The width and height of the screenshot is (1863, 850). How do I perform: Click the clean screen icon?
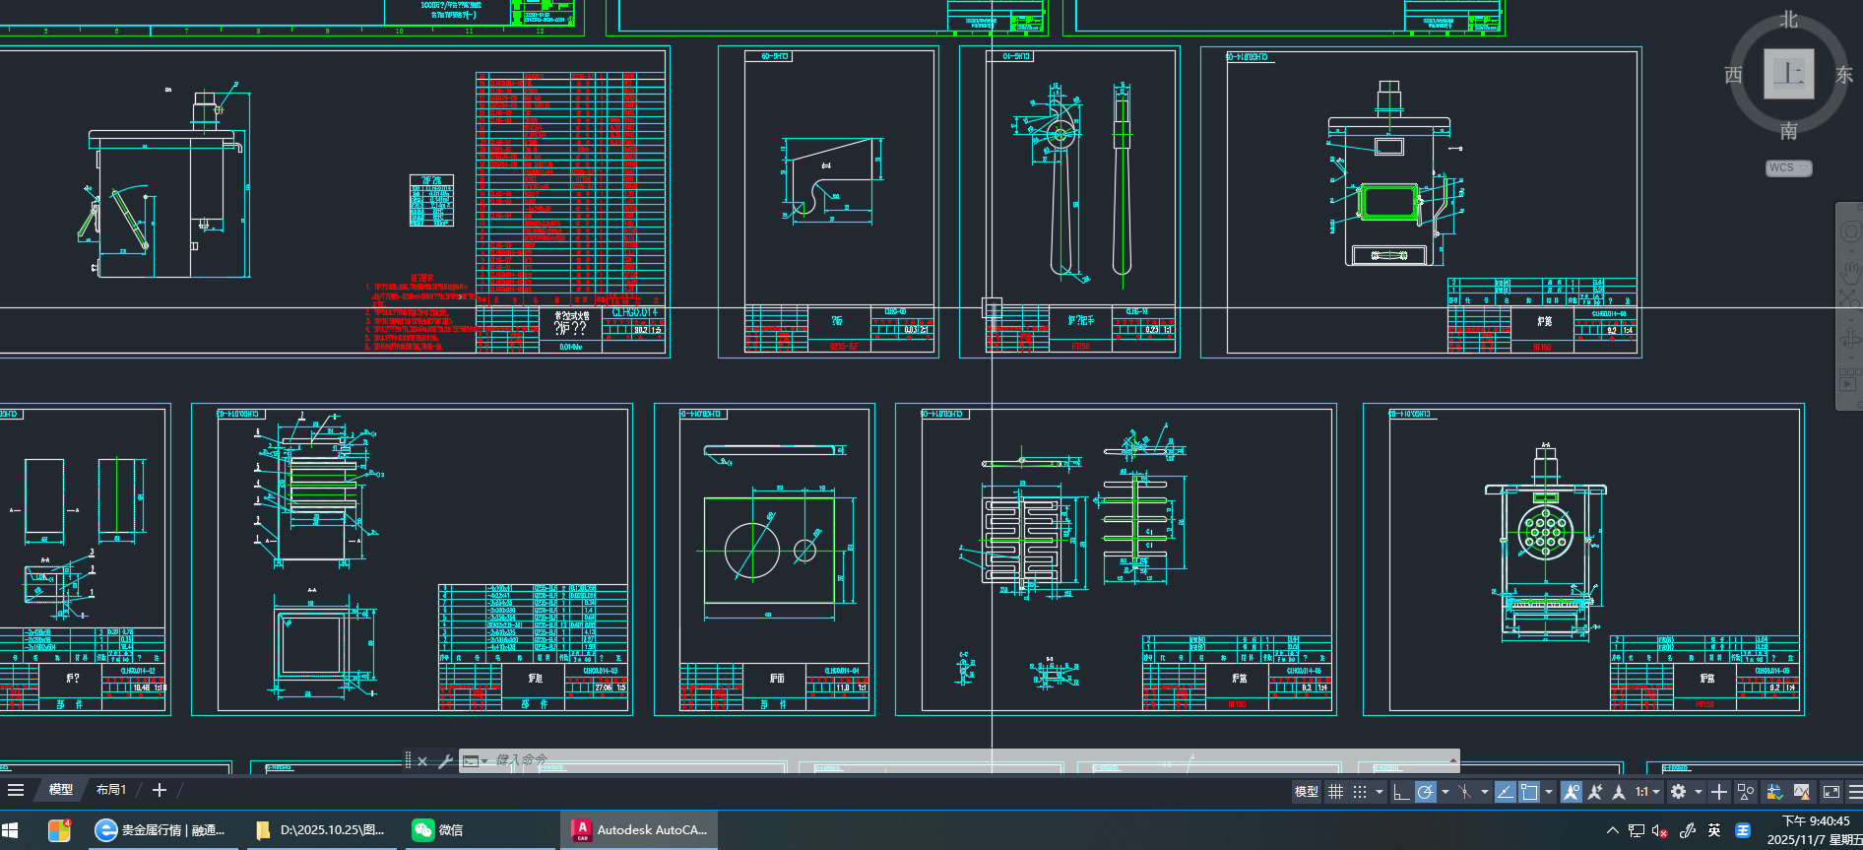click(1831, 792)
